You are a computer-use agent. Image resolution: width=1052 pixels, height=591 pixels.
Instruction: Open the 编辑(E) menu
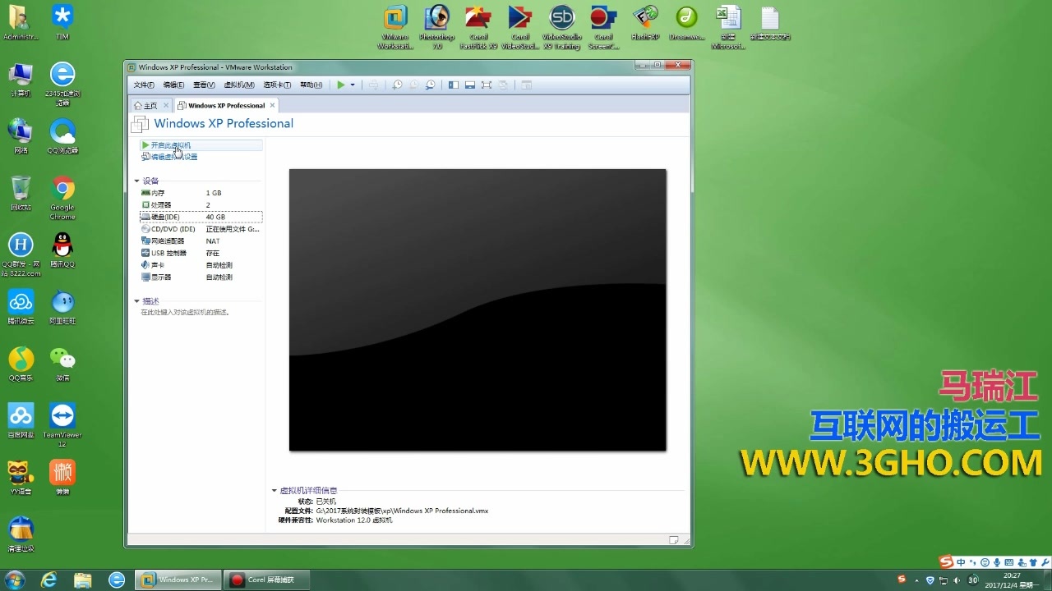click(x=173, y=85)
